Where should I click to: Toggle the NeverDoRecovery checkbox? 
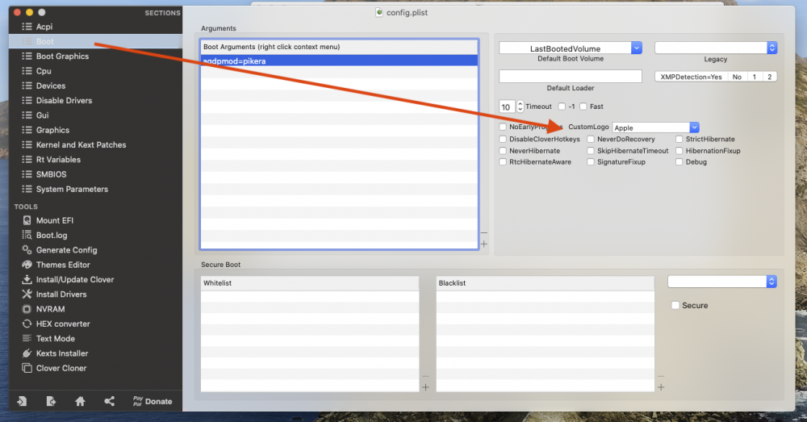tap(591, 139)
